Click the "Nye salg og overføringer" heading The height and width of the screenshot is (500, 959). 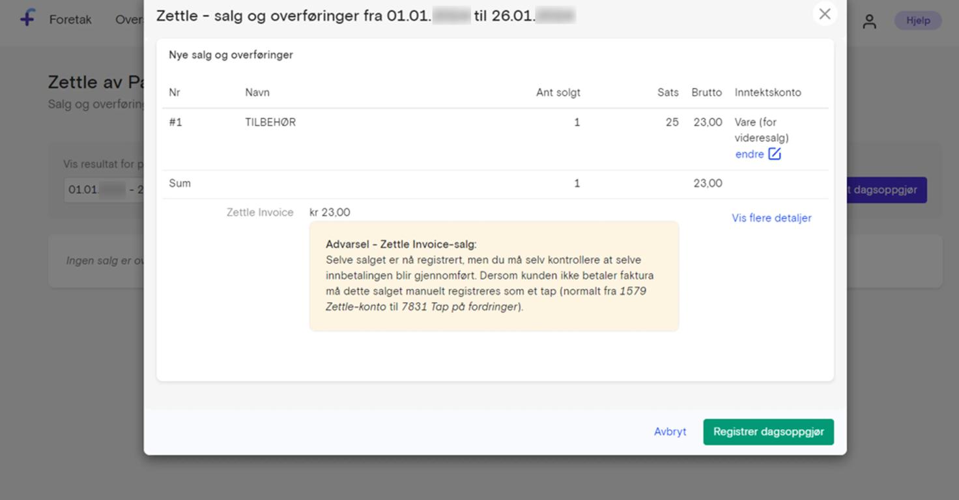pyautogui.click(x=231, y=55)
